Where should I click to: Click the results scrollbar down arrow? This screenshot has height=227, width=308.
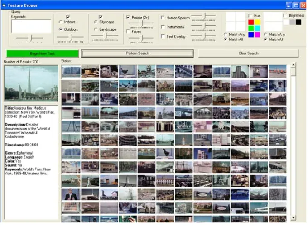pos(293,217)
